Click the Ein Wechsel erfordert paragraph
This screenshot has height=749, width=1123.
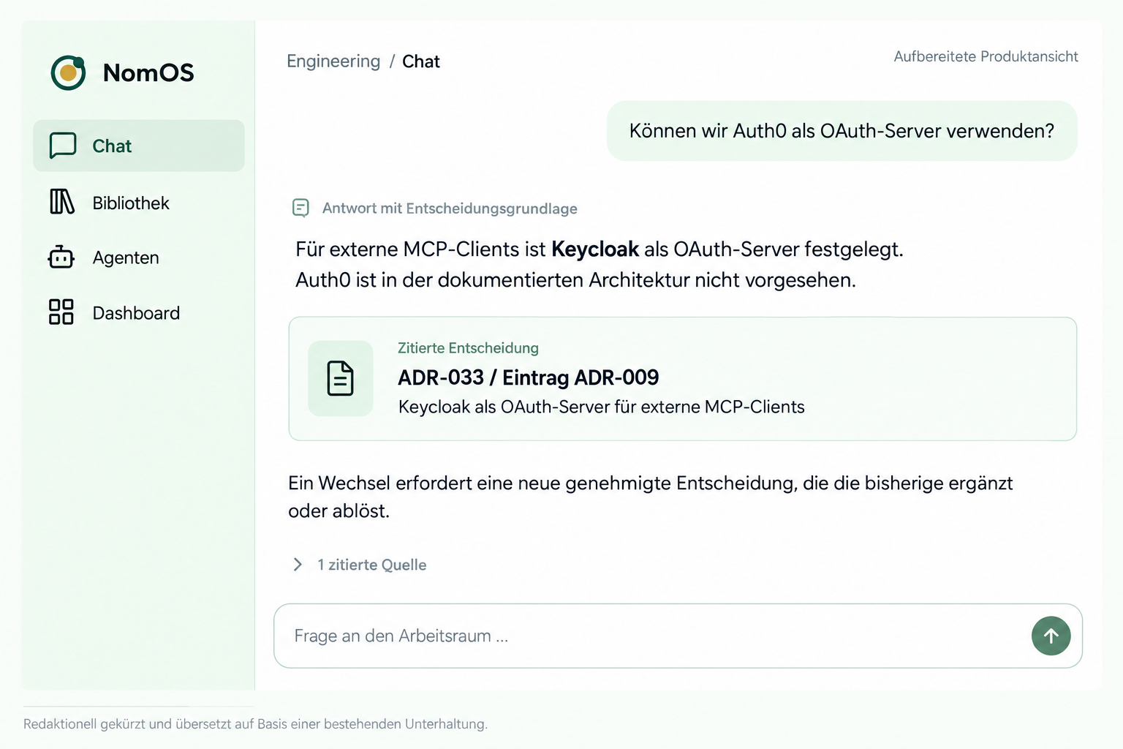click(651, 497)
